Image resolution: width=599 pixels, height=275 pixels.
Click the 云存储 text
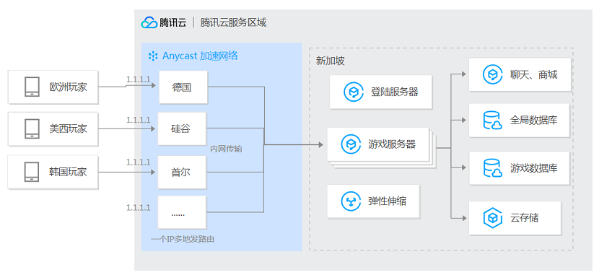(x=524, y=218)
